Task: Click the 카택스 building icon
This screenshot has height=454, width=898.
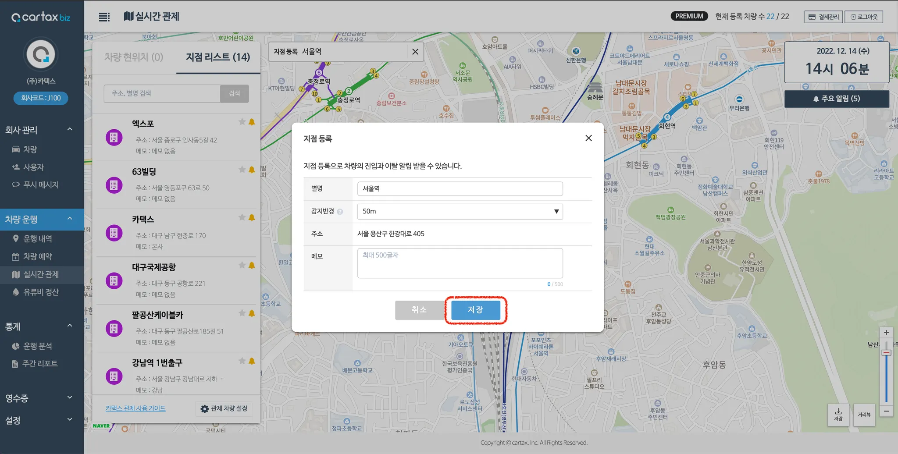Action: pyautogui.click(x=114, y=233)
